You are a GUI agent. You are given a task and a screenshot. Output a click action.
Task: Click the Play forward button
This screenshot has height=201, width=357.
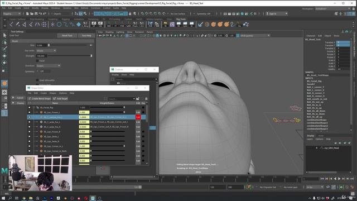coord(339,179)
